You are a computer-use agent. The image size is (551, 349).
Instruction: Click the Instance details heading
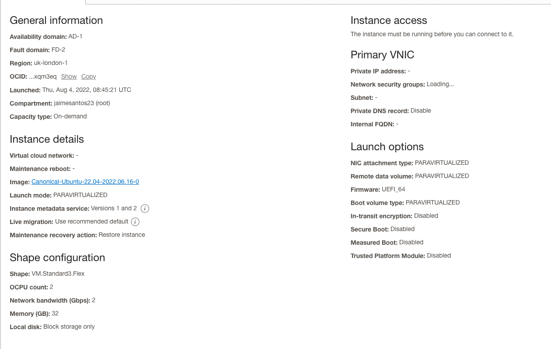(x=47, y=139)
